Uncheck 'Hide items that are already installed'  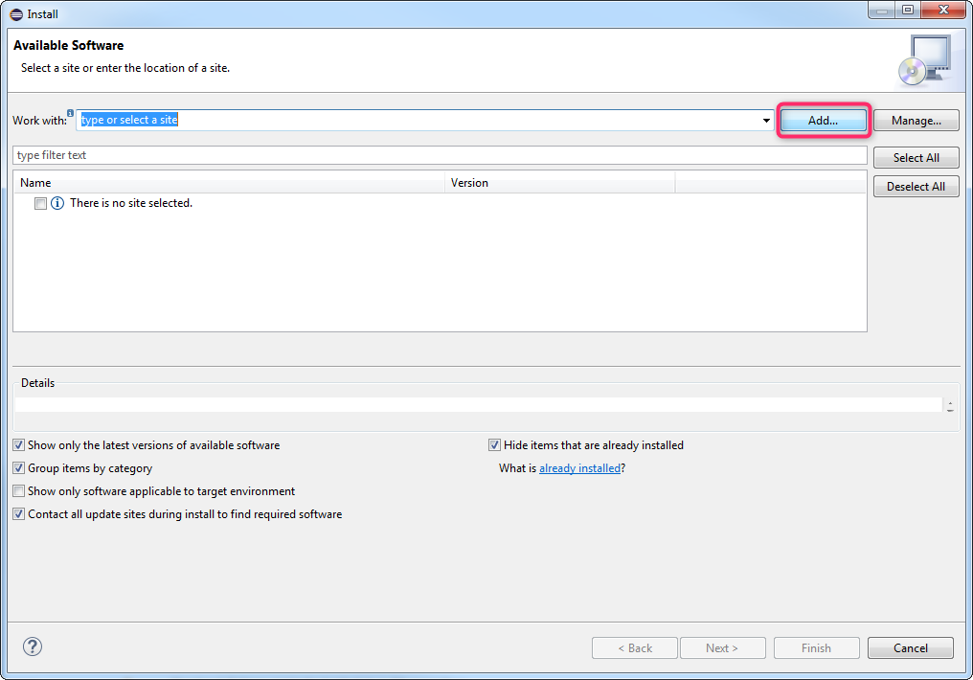pos(494,444)
